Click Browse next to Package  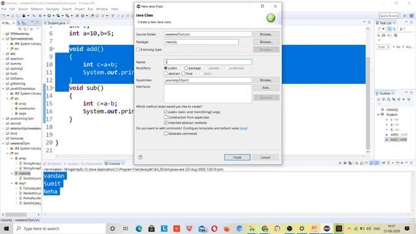pos(266,42)
